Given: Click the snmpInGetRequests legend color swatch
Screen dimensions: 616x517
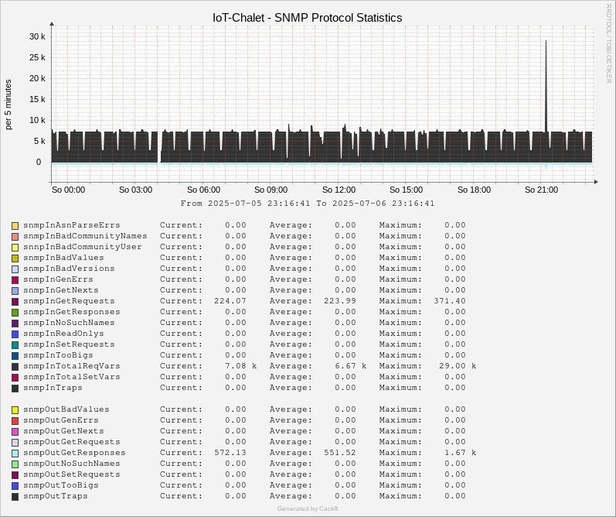Looking at the screenshot, I should point(15,302).
